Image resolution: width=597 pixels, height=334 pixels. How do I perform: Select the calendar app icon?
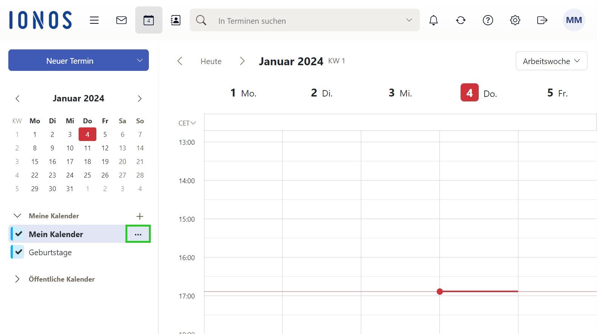pos(149,20)
